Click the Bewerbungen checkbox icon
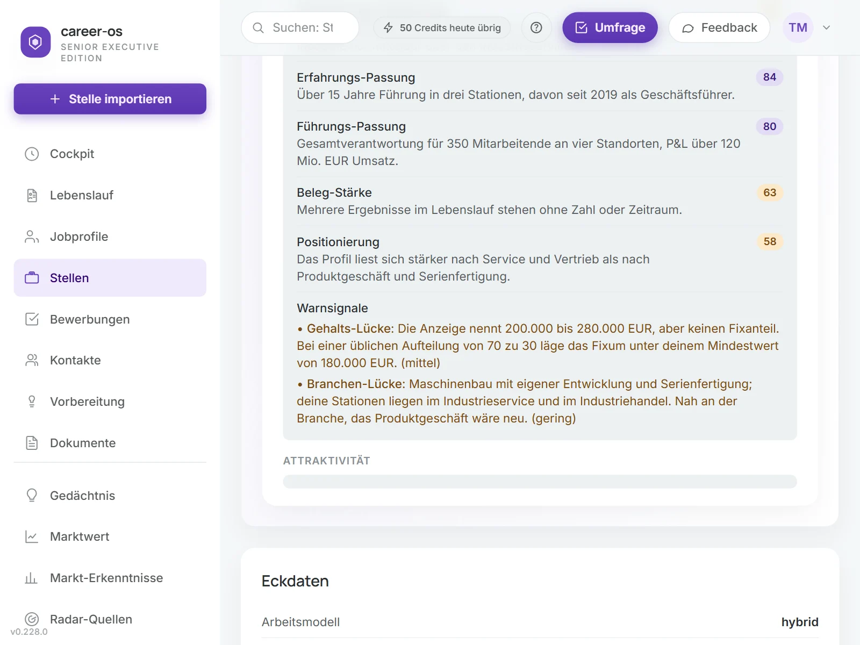The height and width of the screenshot is (645, 860). pos(32,319)
